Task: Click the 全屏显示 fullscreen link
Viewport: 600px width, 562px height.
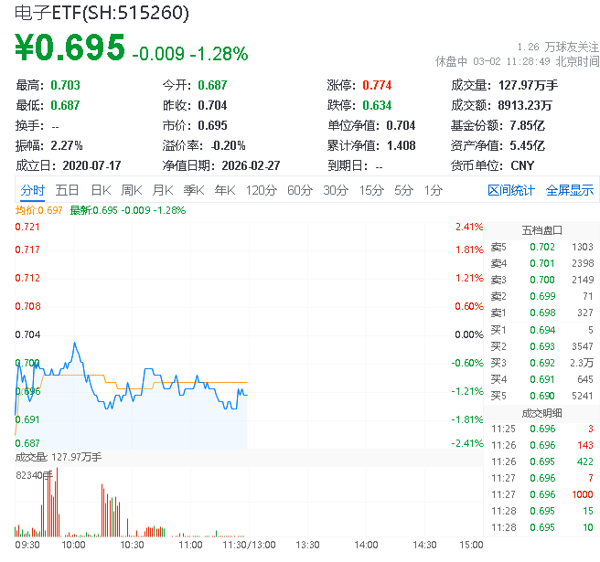Action: (x=569, y=190)
